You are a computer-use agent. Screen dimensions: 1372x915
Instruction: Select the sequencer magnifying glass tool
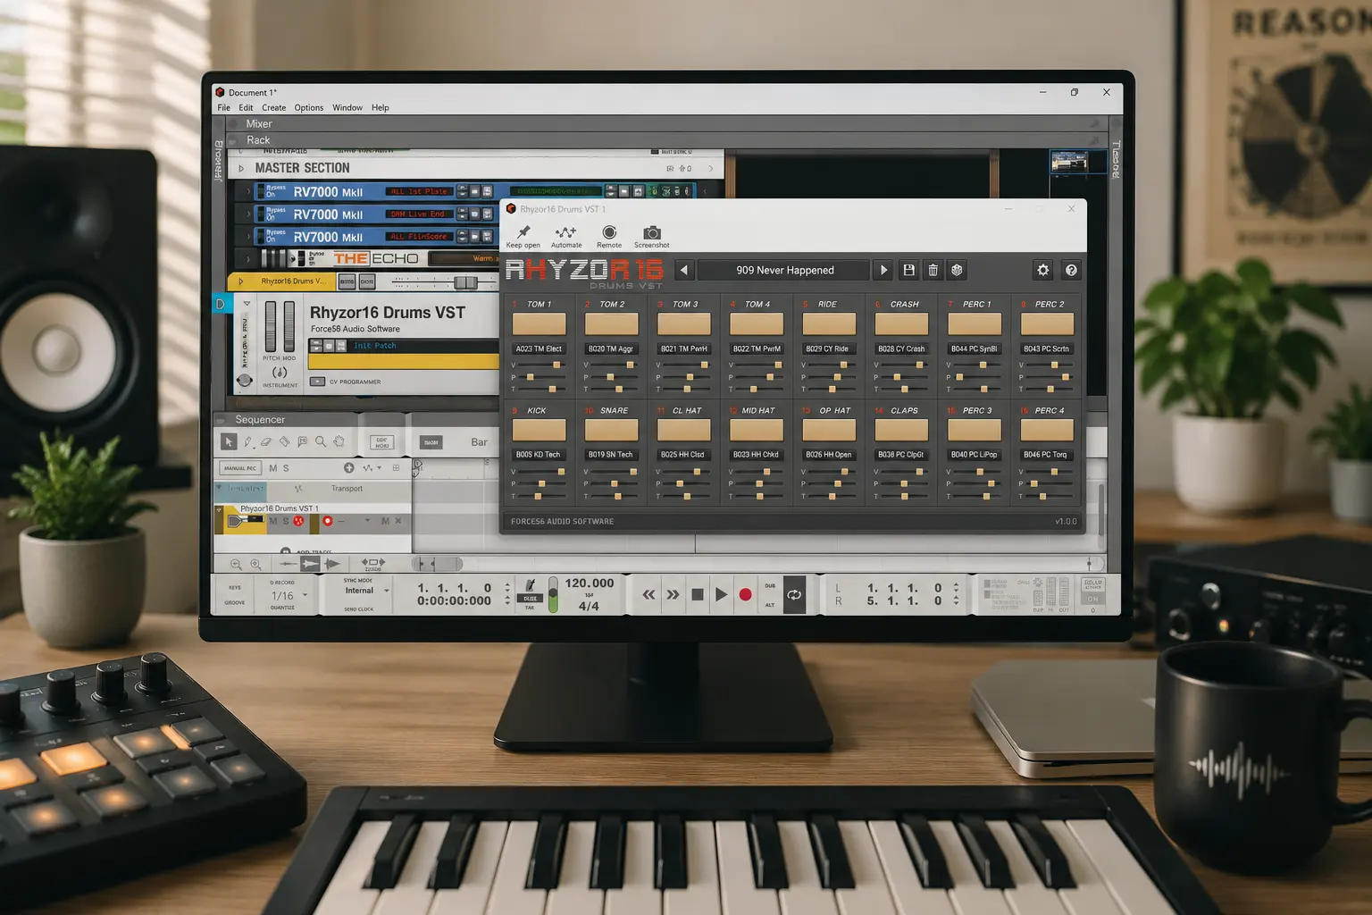[320, 441]
